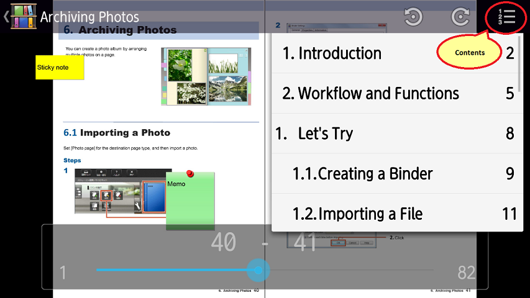The width and height of the screenshot is (530, 298).
Task: Click the page slider handle
Action: coord(258,270)
